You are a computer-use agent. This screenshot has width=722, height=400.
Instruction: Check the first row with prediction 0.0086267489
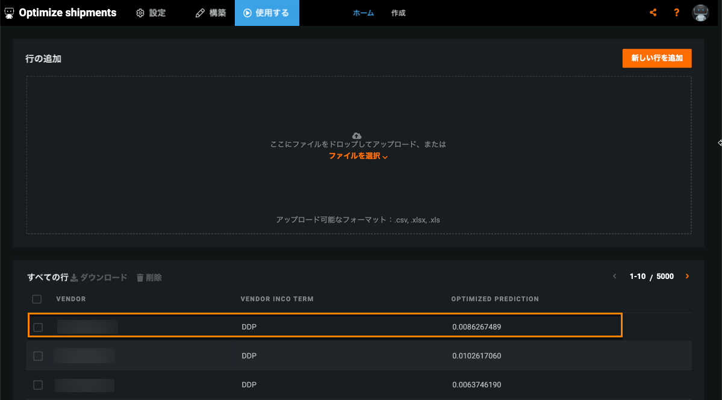tap(38, 327)
